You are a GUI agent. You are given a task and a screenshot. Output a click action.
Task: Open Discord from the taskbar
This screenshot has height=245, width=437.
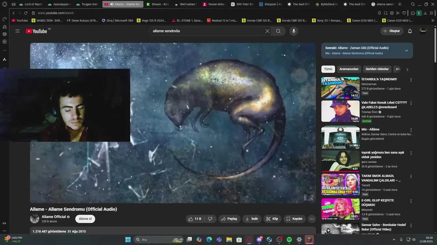tap(259, 240)
